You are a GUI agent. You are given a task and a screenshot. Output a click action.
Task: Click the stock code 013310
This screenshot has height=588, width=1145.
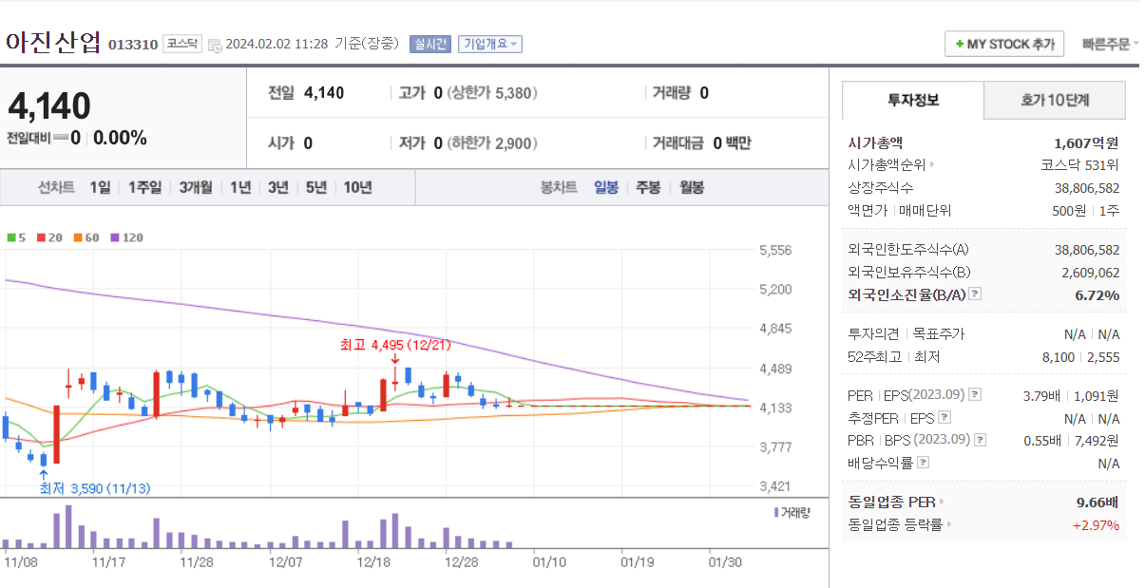pos(133,45)
